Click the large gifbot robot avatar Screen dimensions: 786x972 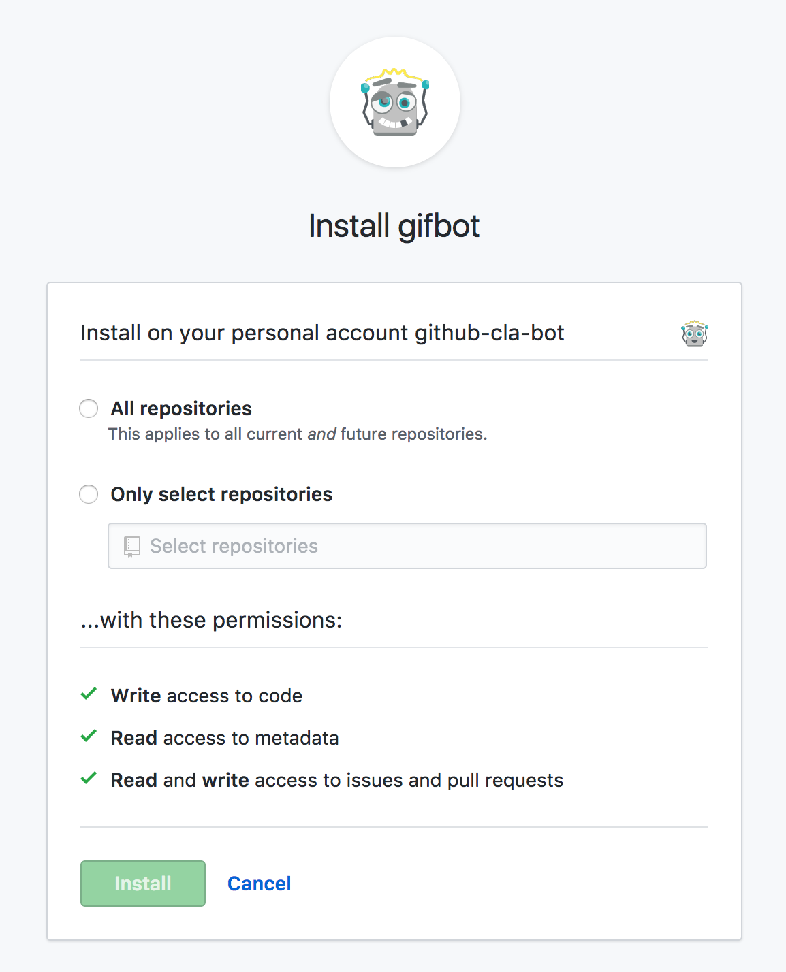click(395, 103)
